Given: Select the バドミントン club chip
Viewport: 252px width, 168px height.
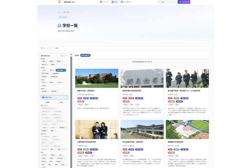Looking at the screenshot, I should tap(46, 146).
